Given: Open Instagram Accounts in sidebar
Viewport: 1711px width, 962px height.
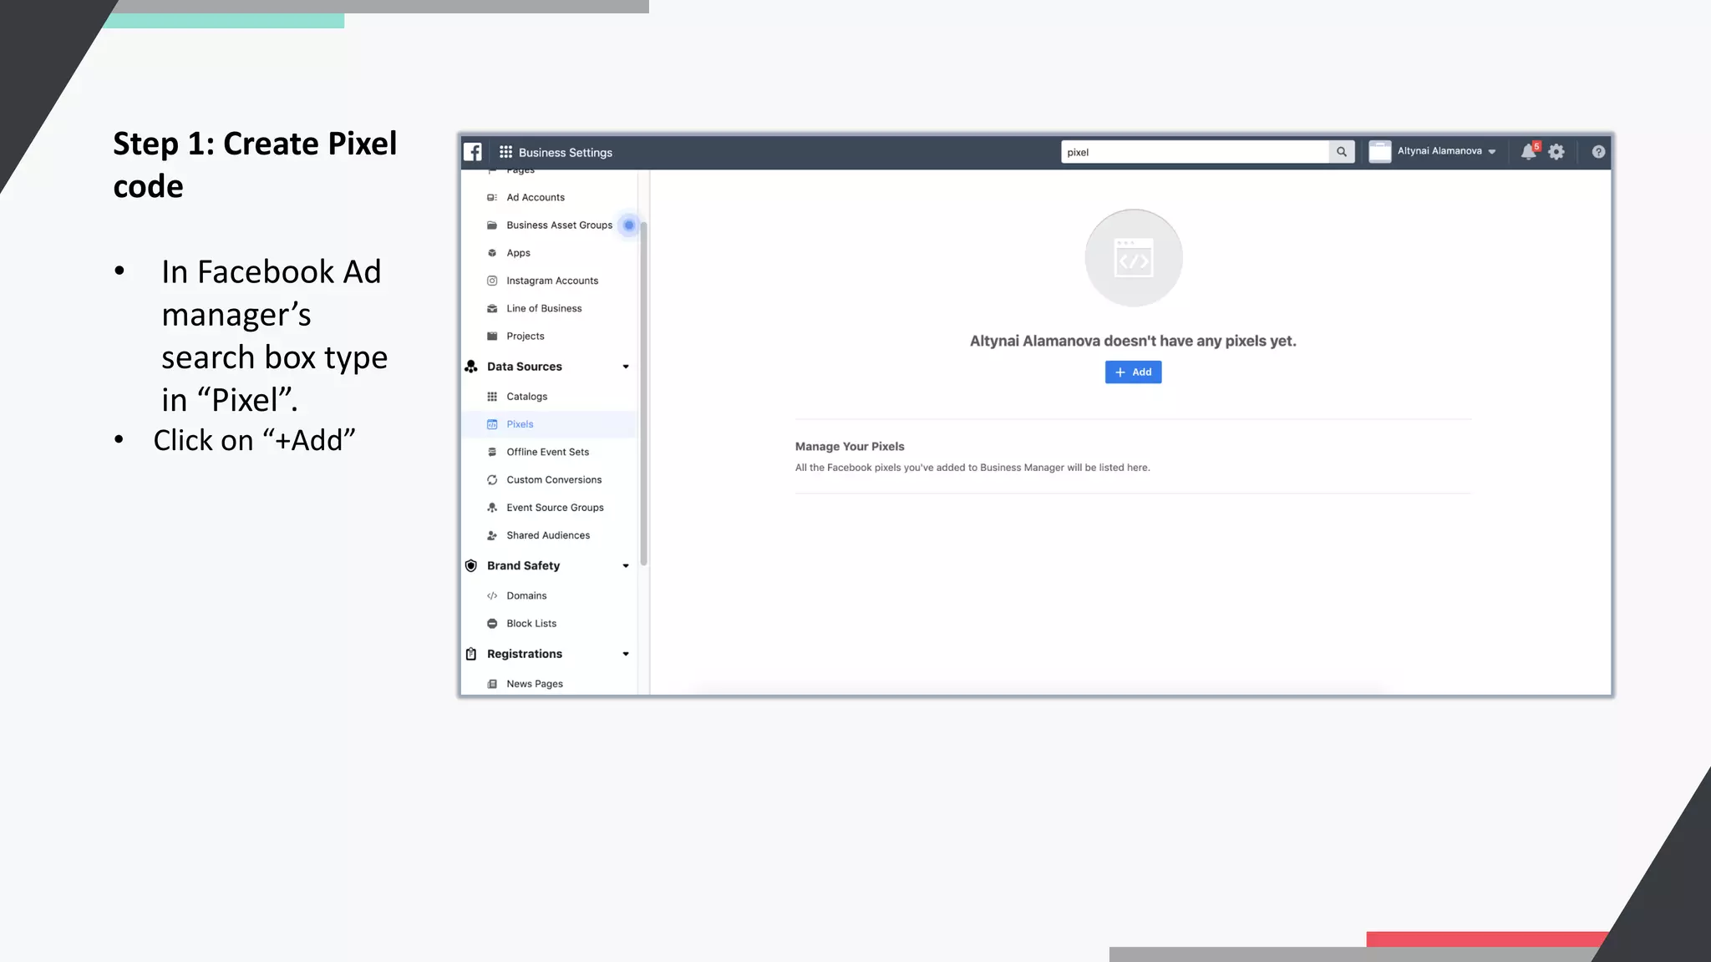Looking at the screenshot, I should [x=552, y=281].
